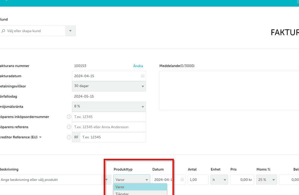299x195 pixels.
Task: Click the Antal field with 1,00
Action: pyautogui.click(x=198, y=180)
